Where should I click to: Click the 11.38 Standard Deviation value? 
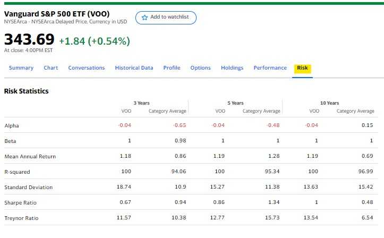click(272, 187)
